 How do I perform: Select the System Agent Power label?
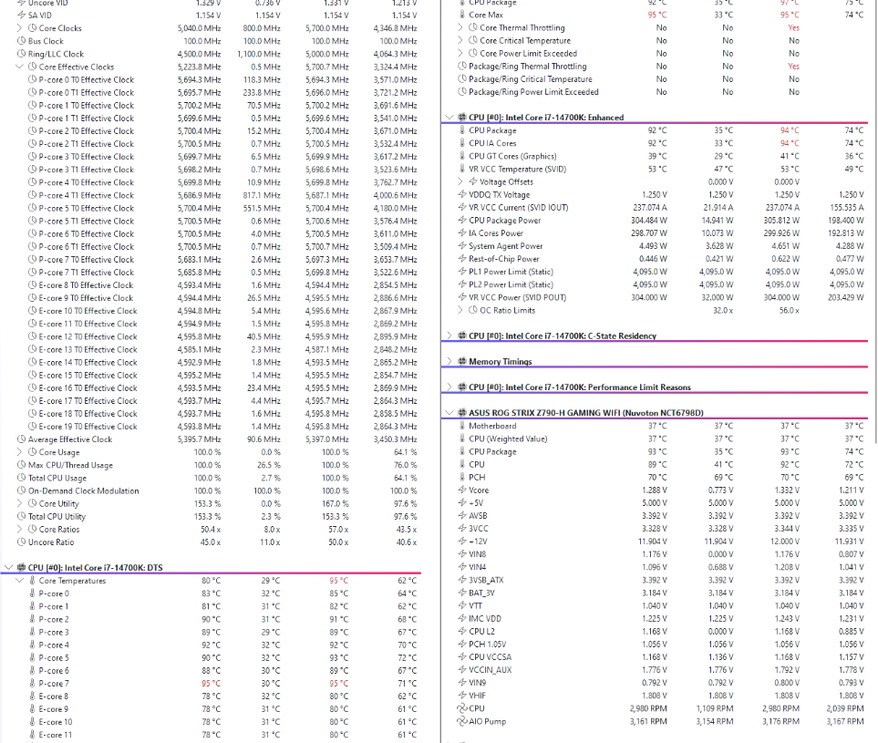click(x=506, y=246)
